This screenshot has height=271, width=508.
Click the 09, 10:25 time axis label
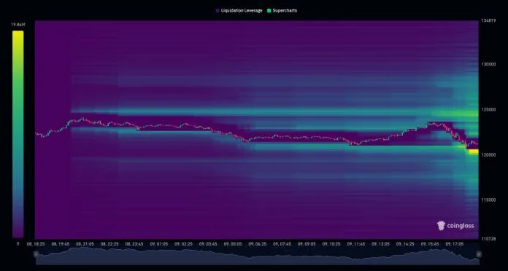[x=331, y=244]
